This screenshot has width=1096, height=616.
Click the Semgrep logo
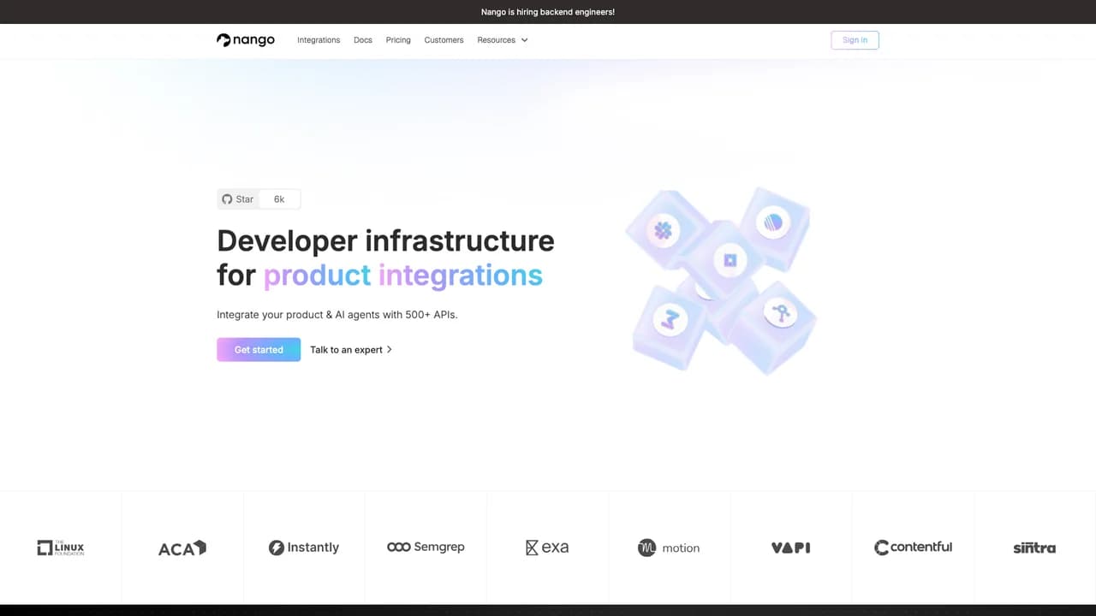[x=426, y=547]
